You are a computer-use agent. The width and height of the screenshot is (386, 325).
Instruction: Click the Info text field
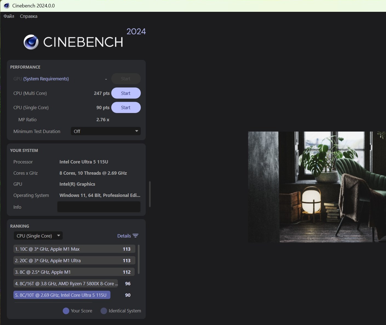click(x=99, y=207)
